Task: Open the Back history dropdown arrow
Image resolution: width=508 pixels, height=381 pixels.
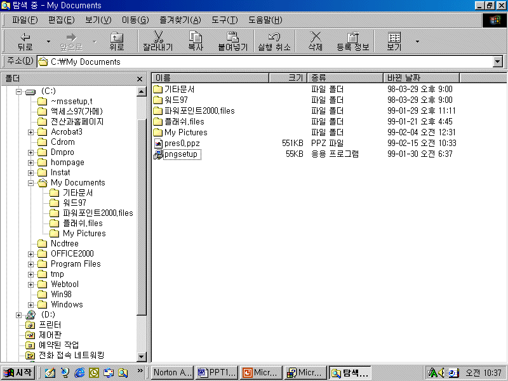Action: [x=49, y=41]
